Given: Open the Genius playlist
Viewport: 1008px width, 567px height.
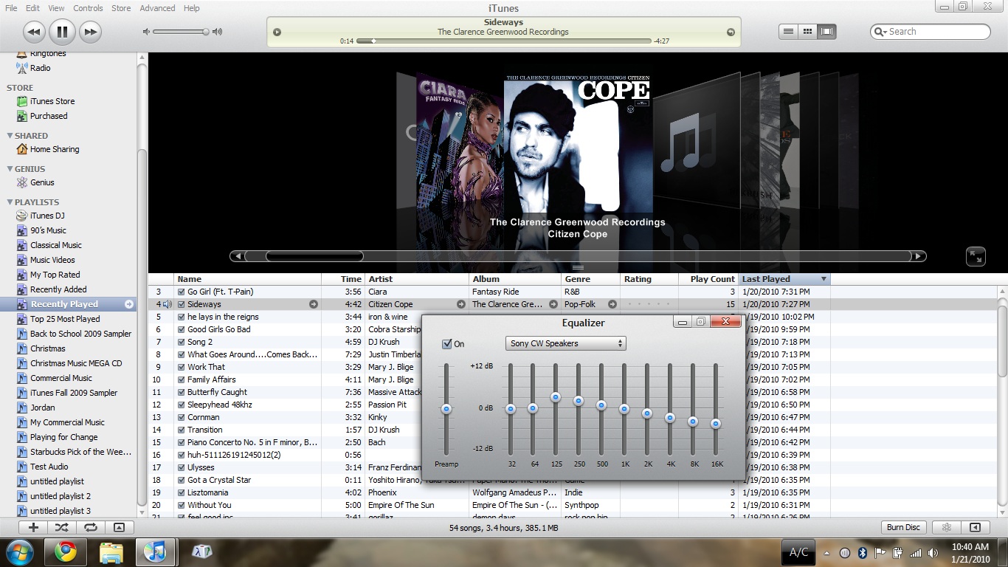Looking at the screenshot, I should [42, 182].
